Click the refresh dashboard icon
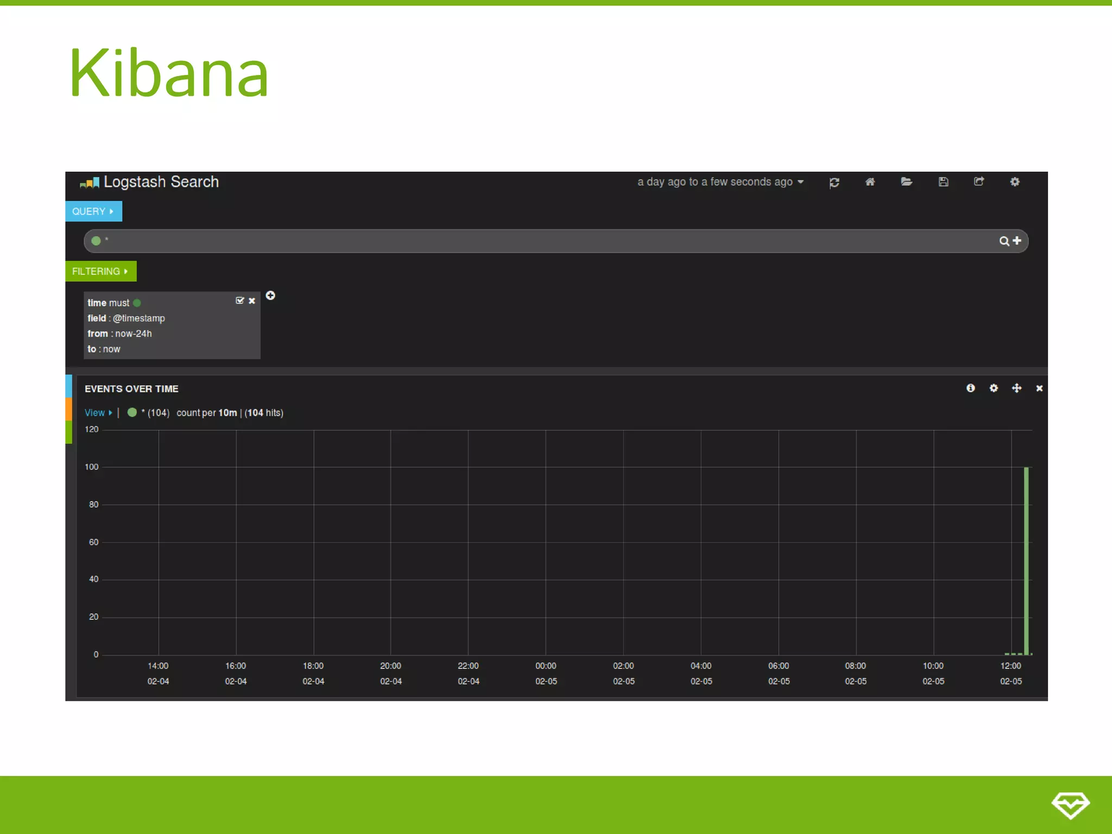The height and width of the screenshot is (834, 1112). [x=835, y=182]
